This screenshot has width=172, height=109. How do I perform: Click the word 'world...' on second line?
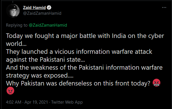click(x=16, y=44)
